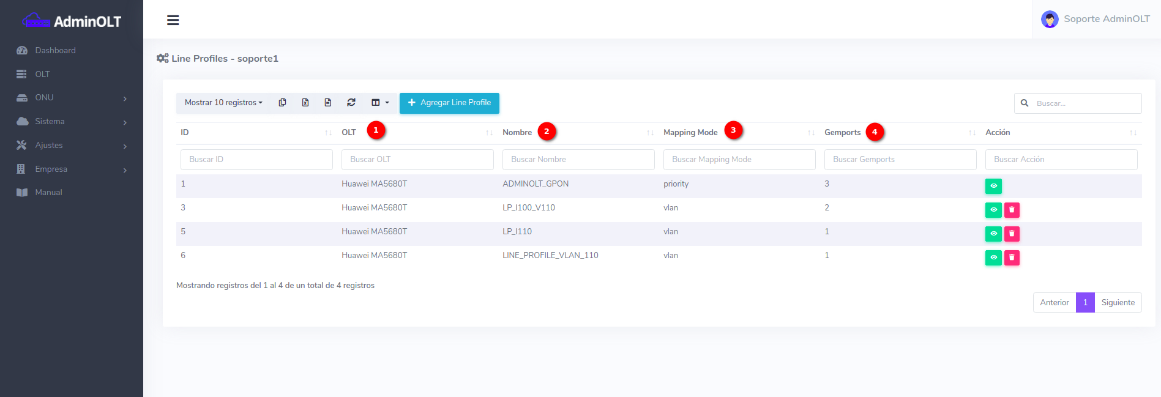Sort the table by Gemports column

point(842,133)
